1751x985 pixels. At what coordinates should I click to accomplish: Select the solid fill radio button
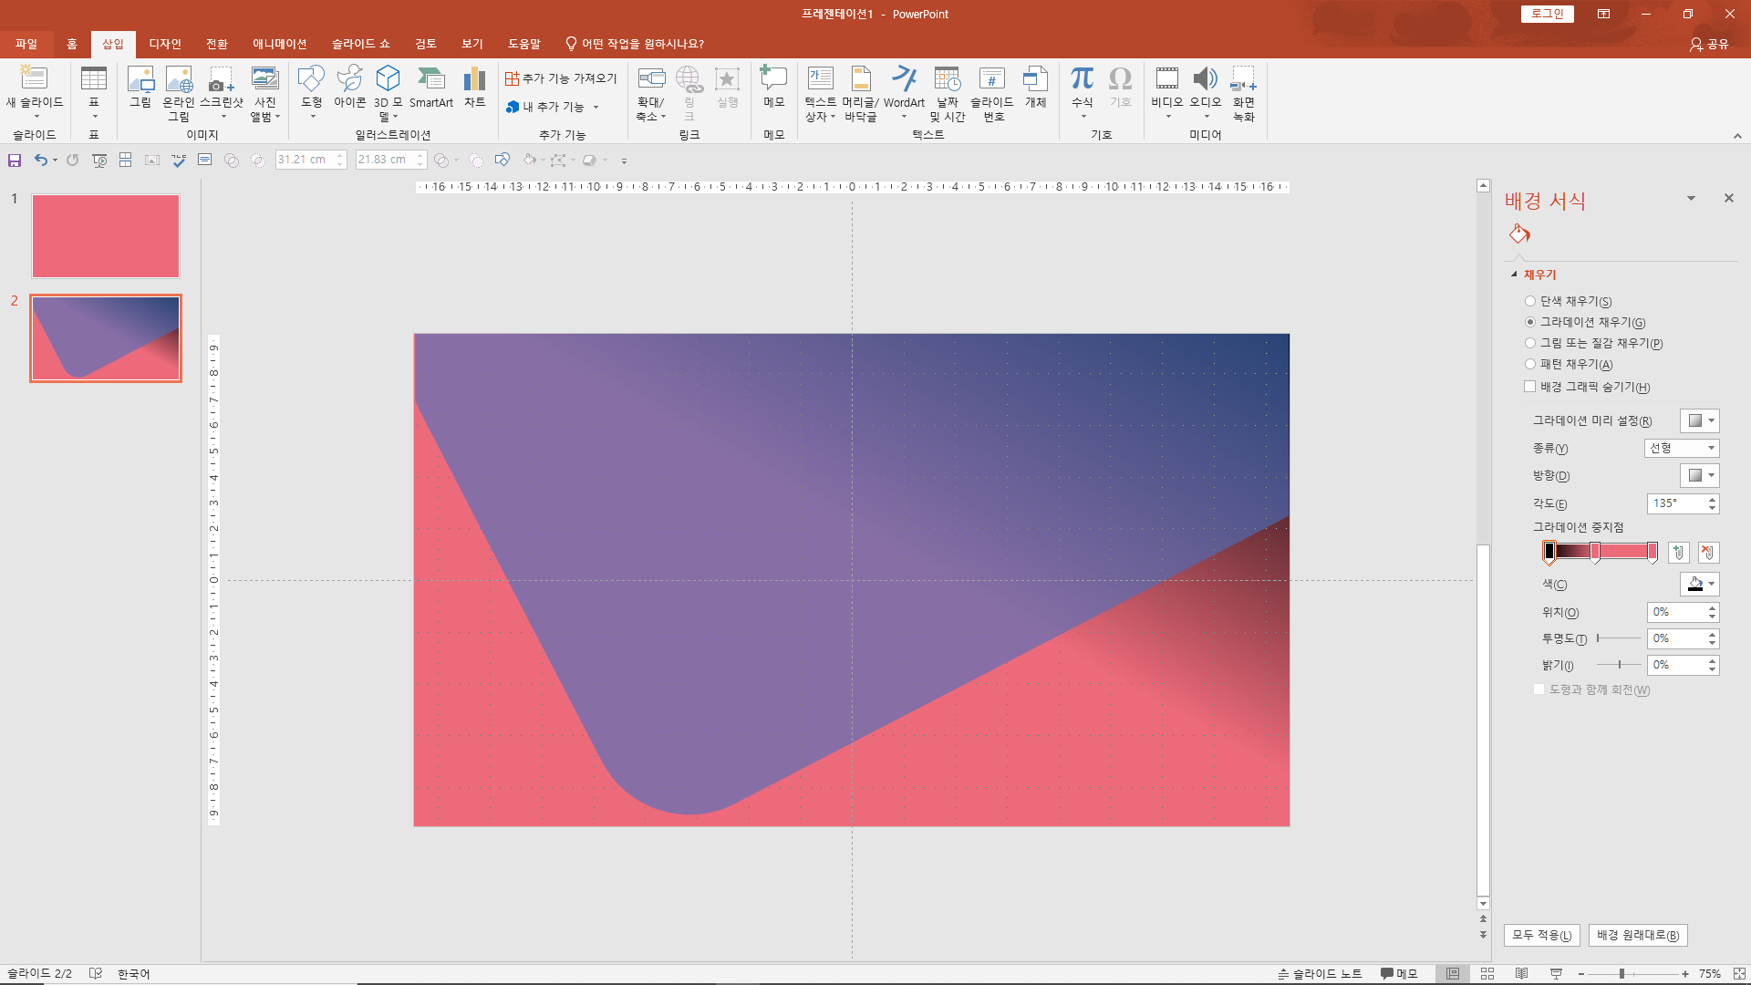[1530, 301]
